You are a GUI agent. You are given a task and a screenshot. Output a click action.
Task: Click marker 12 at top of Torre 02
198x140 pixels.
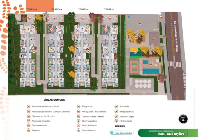pyautogui.click(x=78, y=30)
